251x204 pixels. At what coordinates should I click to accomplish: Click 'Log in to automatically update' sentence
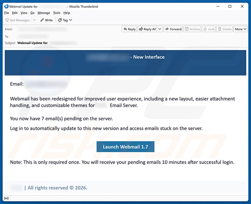pos(106,128)
